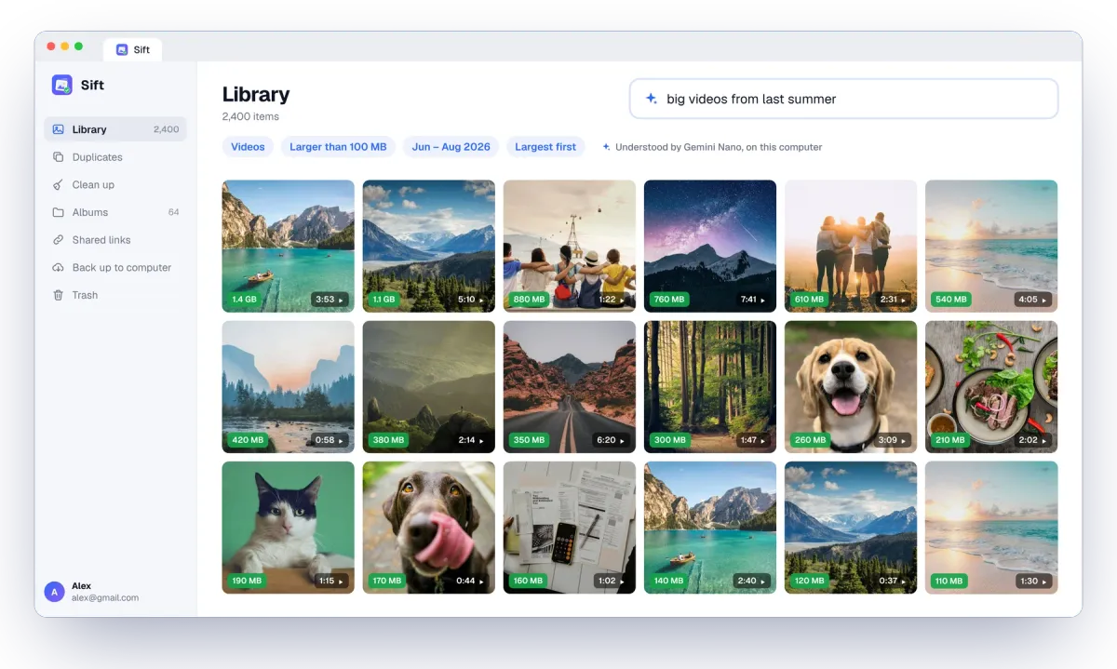The width and height of the screenshot is (1117, 669).
Task: Click the Albums folder icon
Action: click(x=58, y=212)
